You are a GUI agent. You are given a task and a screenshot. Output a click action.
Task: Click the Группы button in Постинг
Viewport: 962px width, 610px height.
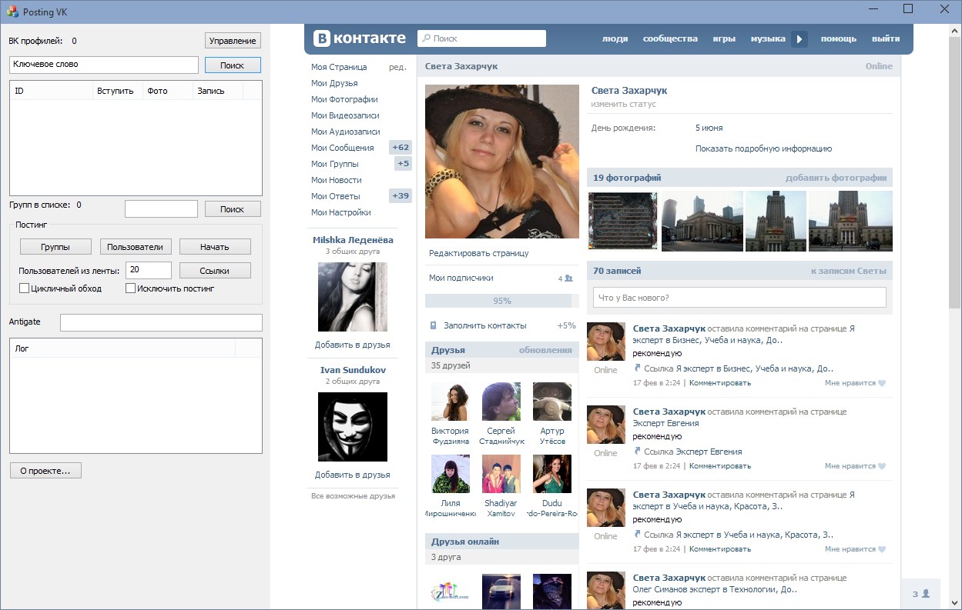55,247
